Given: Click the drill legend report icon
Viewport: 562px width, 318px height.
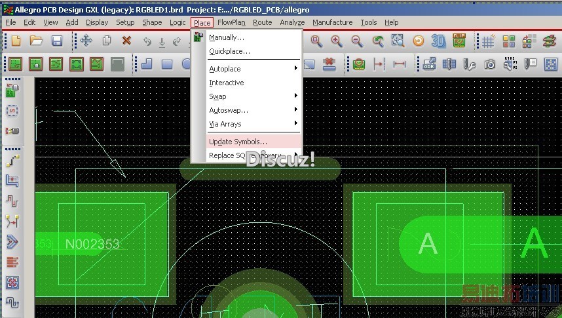Looking at the screenshot, I should tap(530, 64).
